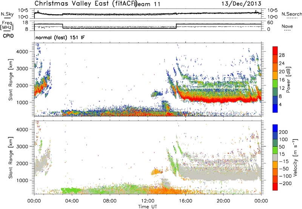Click the "18" tick on the frequency axis
This screenshot has height=209, width=302.
pos(25,23)
